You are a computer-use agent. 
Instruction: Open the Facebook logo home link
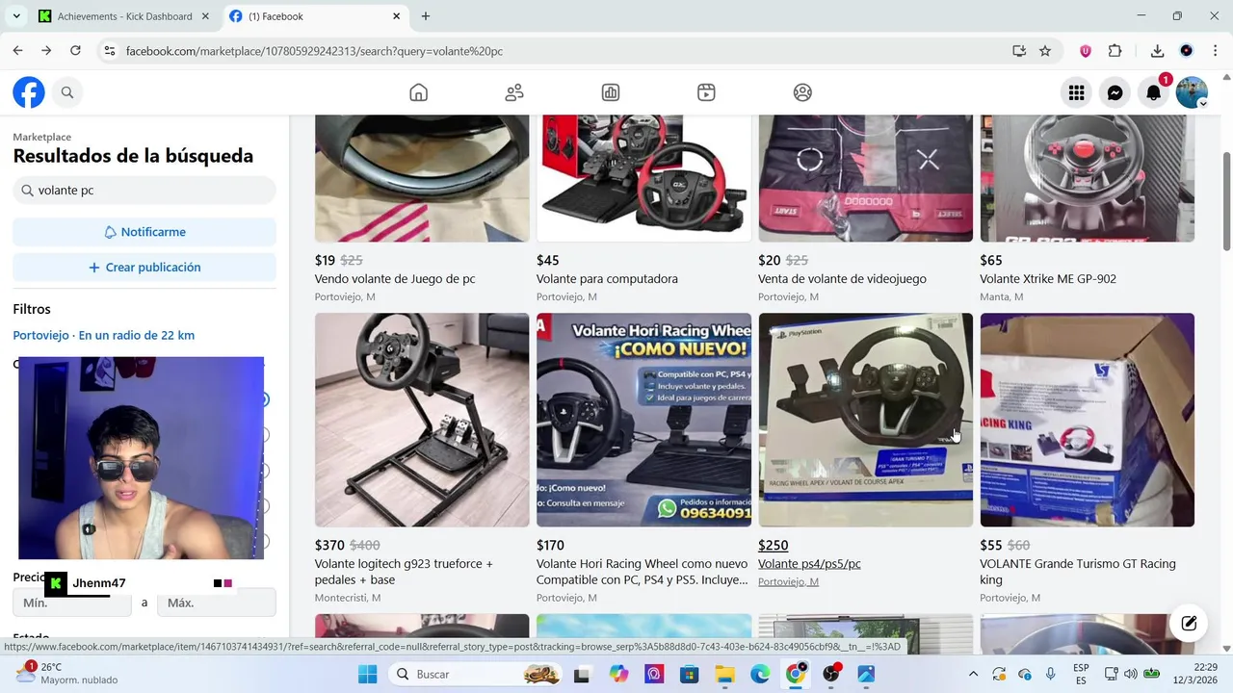click(x=29, y=92)
